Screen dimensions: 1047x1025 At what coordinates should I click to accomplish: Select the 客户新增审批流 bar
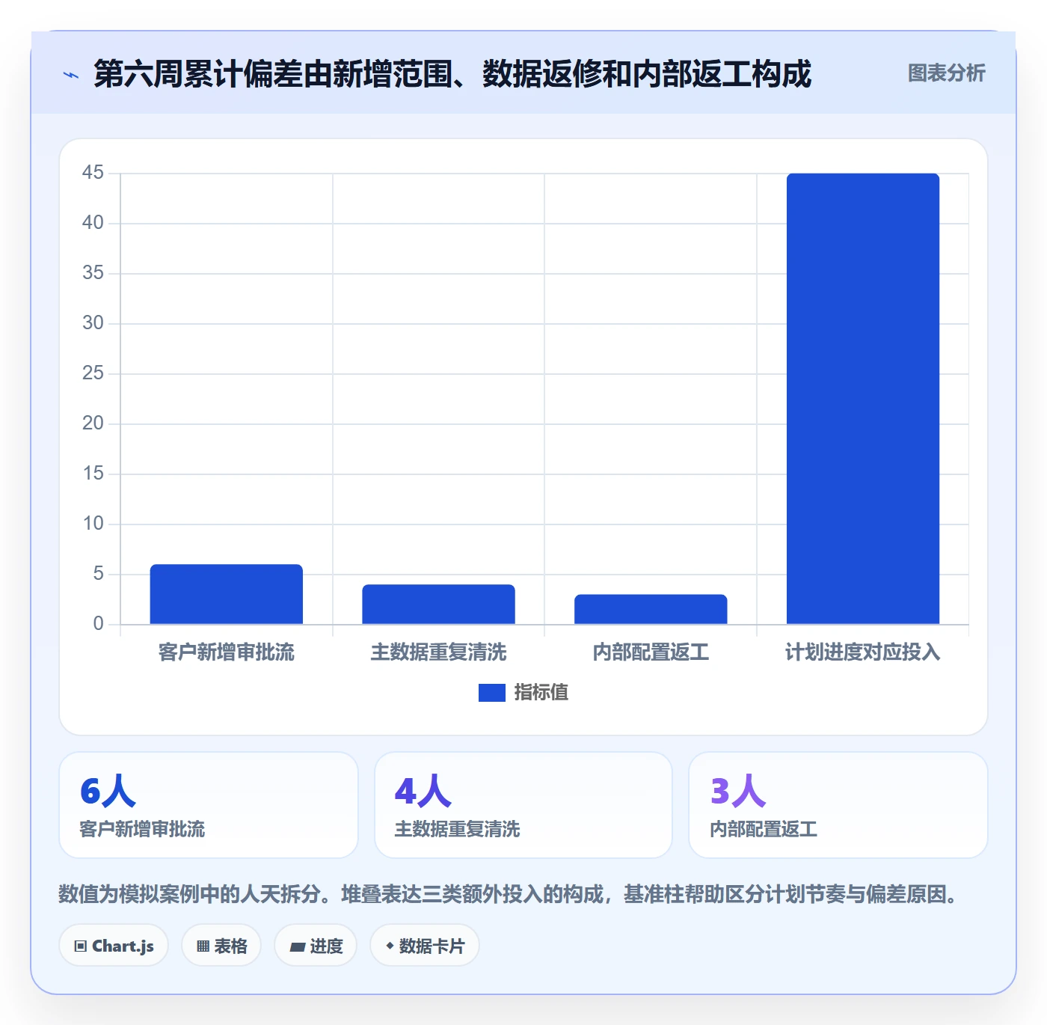(x=227, y=594)
